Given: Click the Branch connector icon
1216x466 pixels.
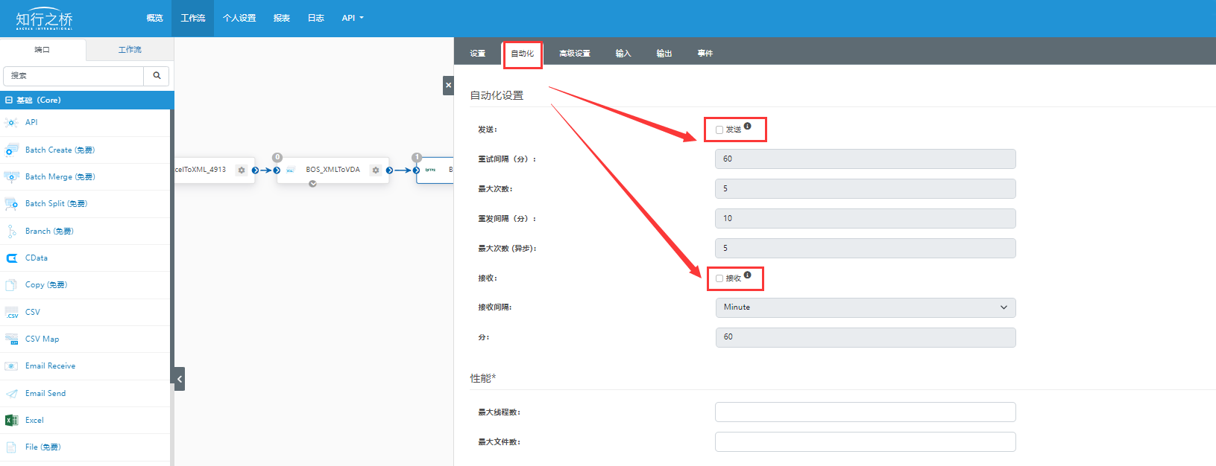Looking at the screenshot, I should pyautogui.click(x=11, y=232).
